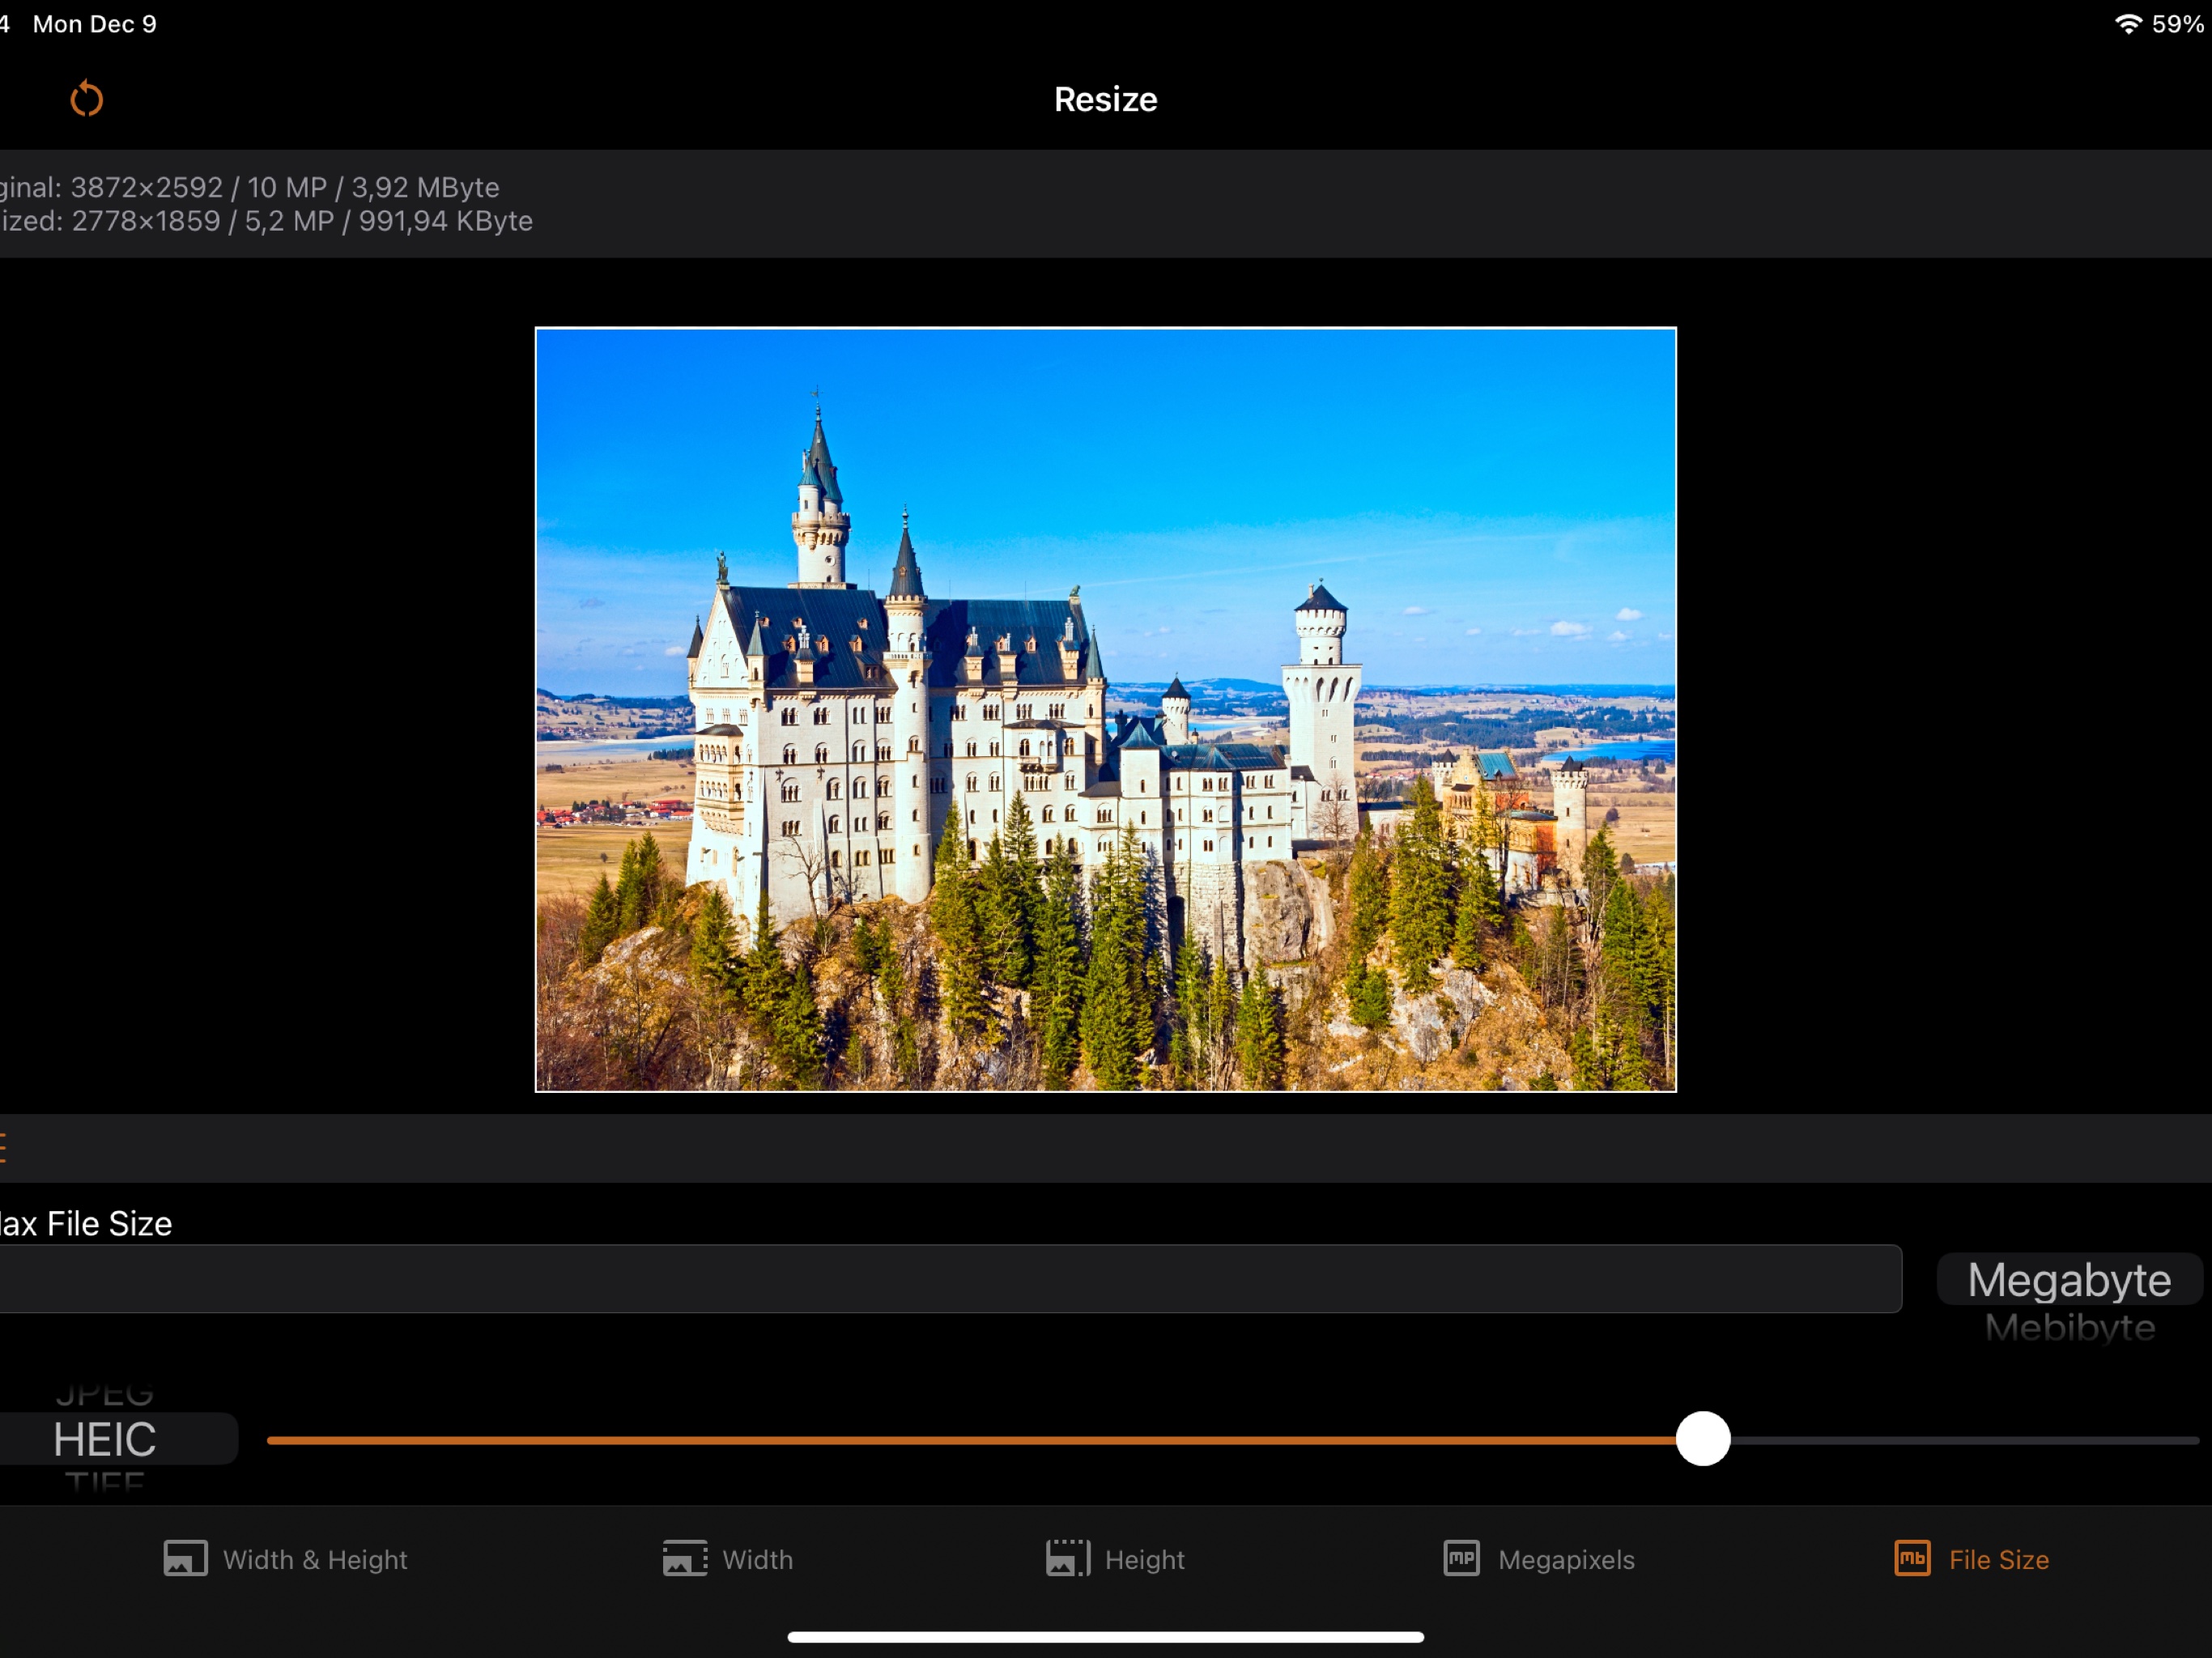Switch the unit from Megabyte to Mebibyte

(x=2072, y=1328)
